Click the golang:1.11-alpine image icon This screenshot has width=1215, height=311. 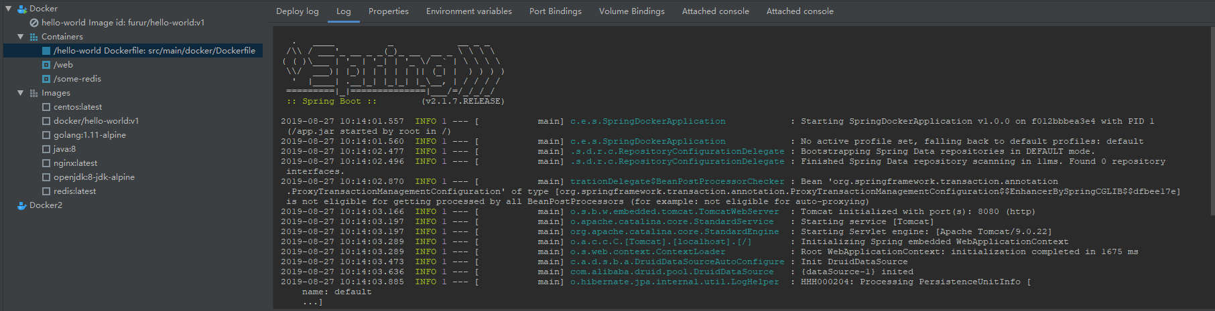46,135
